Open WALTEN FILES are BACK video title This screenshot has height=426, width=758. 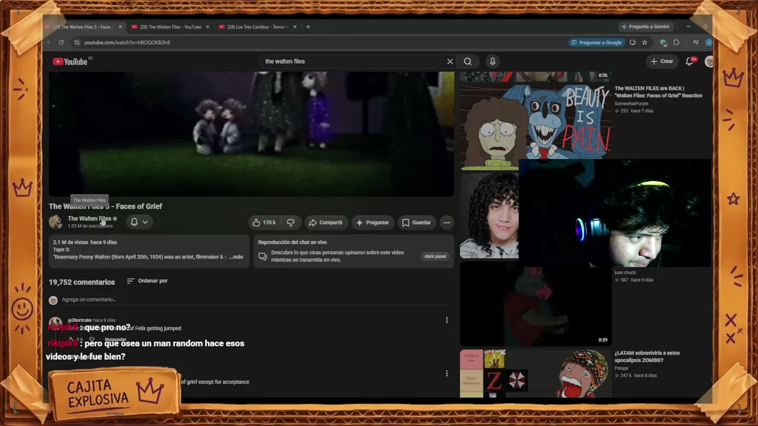659,92
